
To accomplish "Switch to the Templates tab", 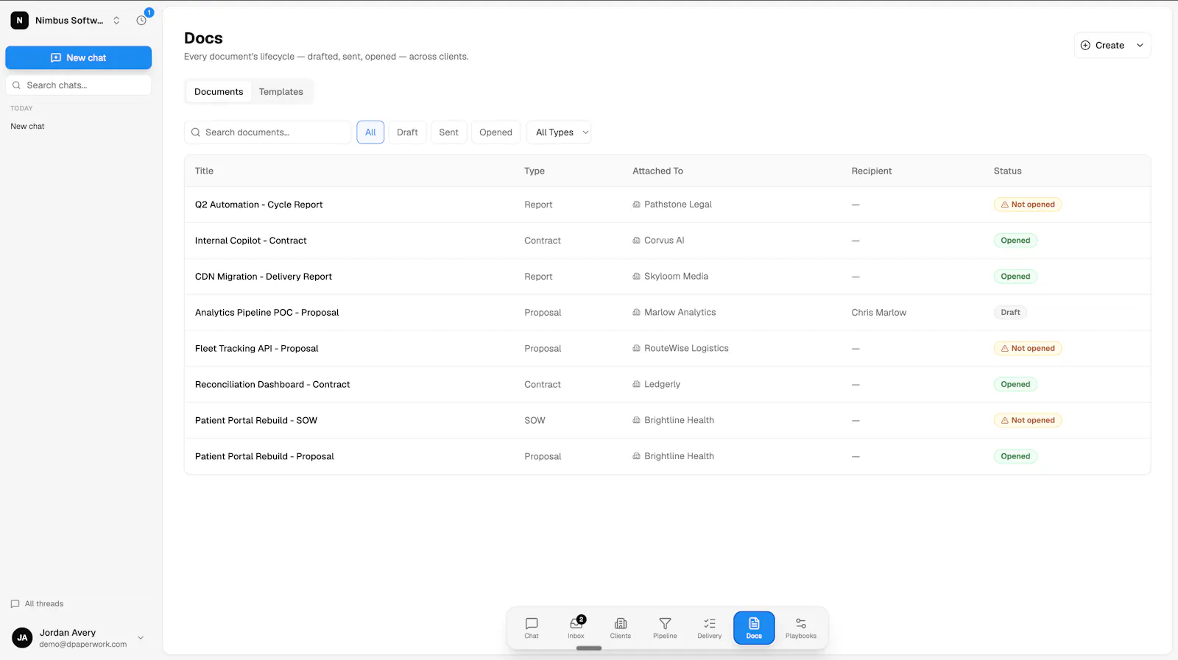I will click(x=281, y=92).
